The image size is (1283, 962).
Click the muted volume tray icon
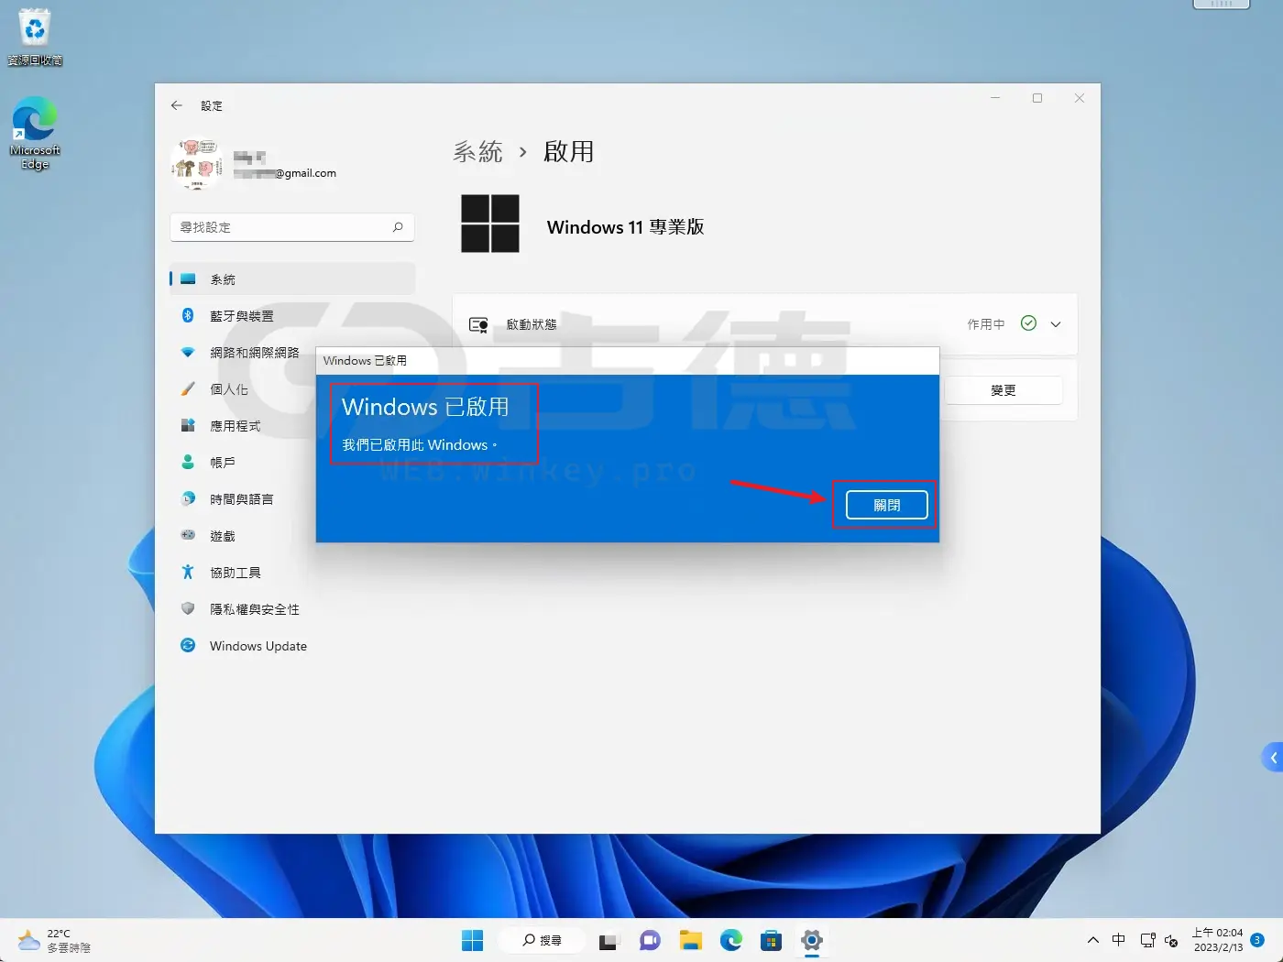(1171, 940)
